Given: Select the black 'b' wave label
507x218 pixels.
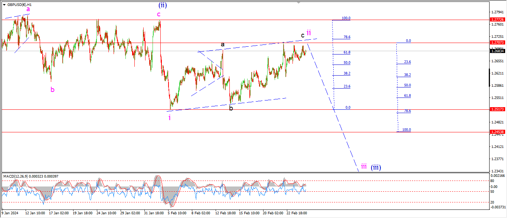Looking at the screenshot, I should [231, 109].
